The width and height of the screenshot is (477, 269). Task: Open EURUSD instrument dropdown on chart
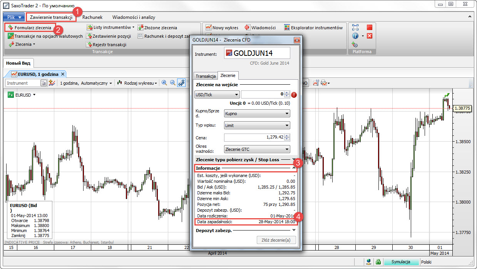[22, 95]
